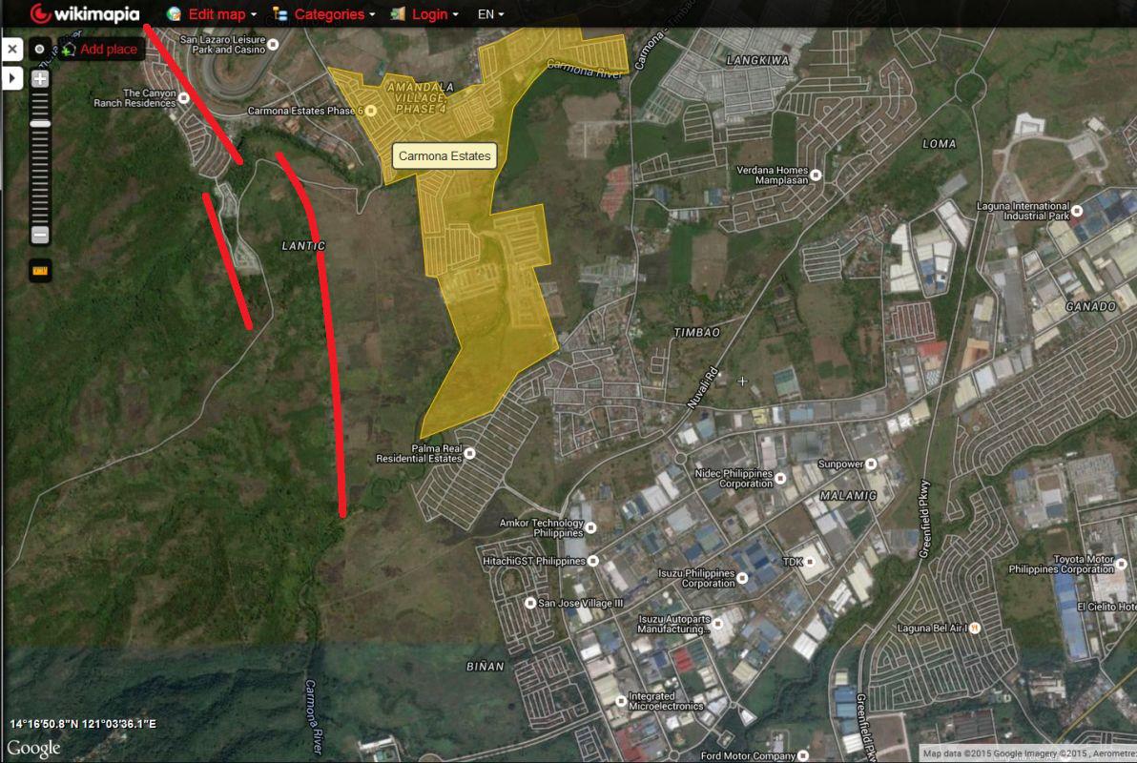Image resolution: width=1137 pixels, height=763 pixels.
Task: Click the Google logo link
Action: tap(33, 748)
